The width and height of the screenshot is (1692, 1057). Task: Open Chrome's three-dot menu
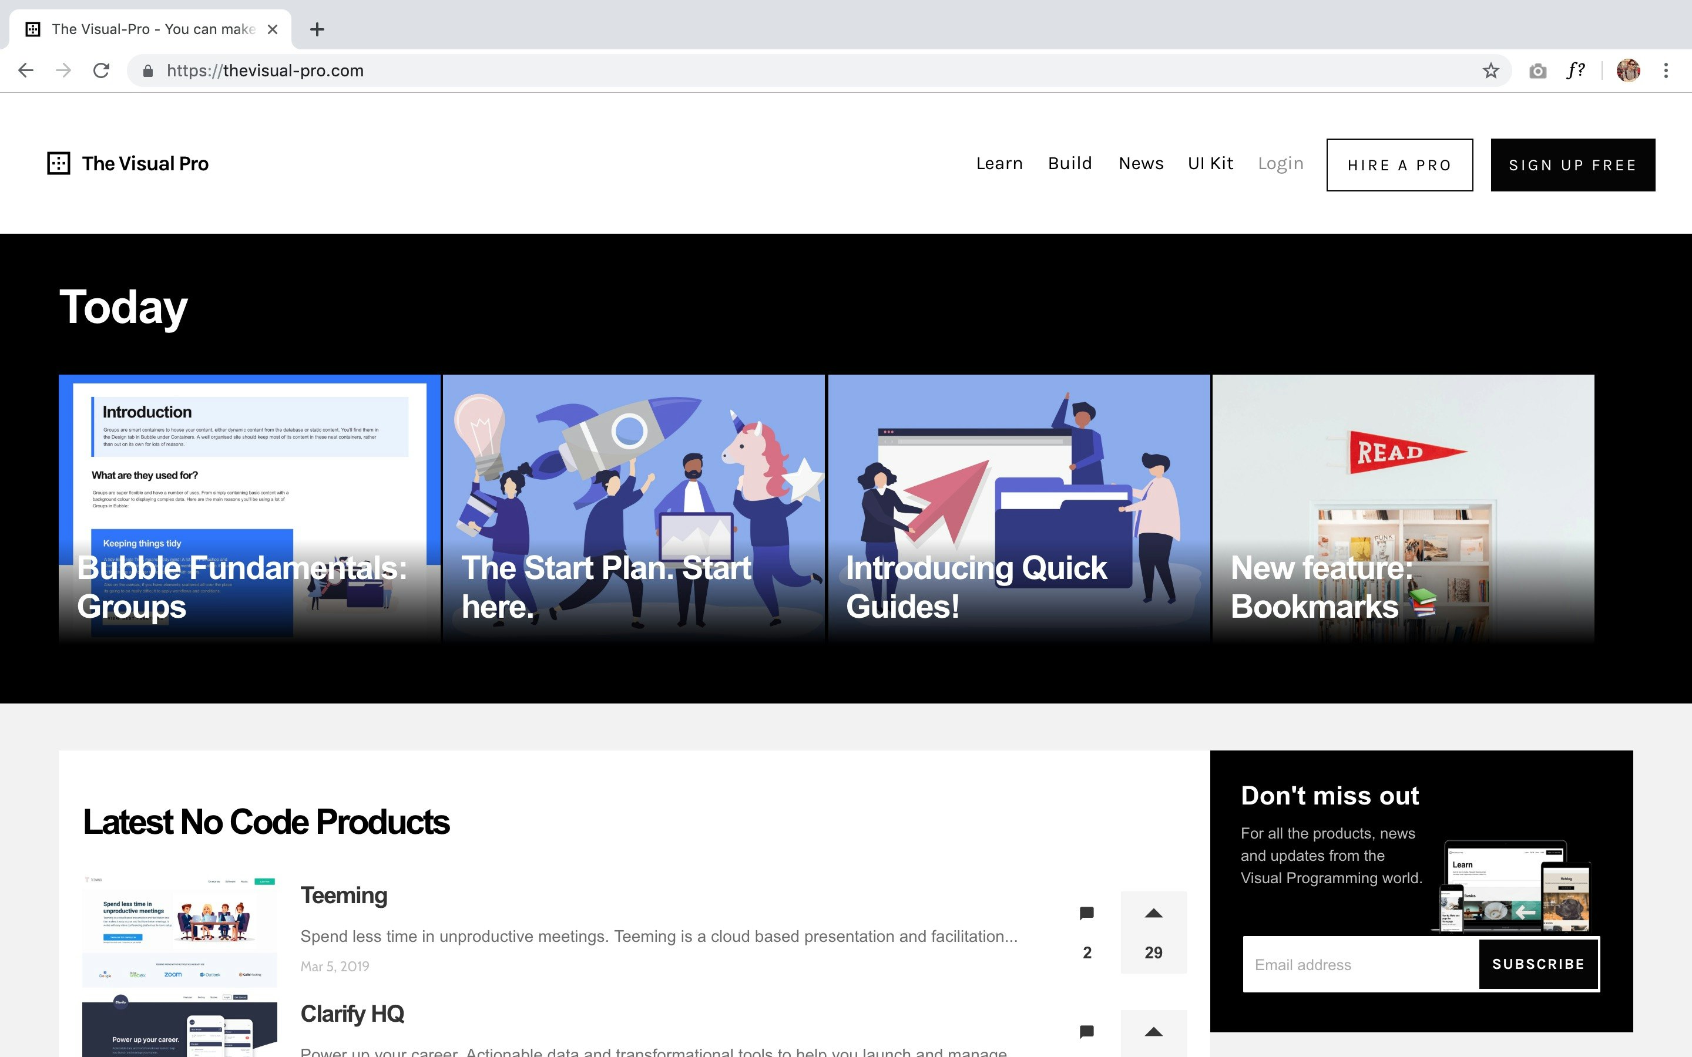[x=1667, y=70]
